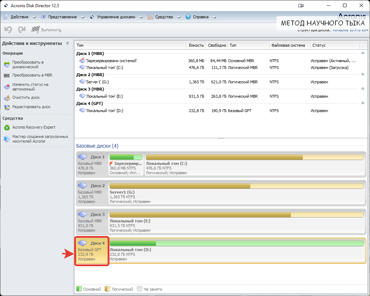The height and width of the screenshot is (296, 370).
Task: Select the Локальный том (D:) partition block
Action: 236,250
